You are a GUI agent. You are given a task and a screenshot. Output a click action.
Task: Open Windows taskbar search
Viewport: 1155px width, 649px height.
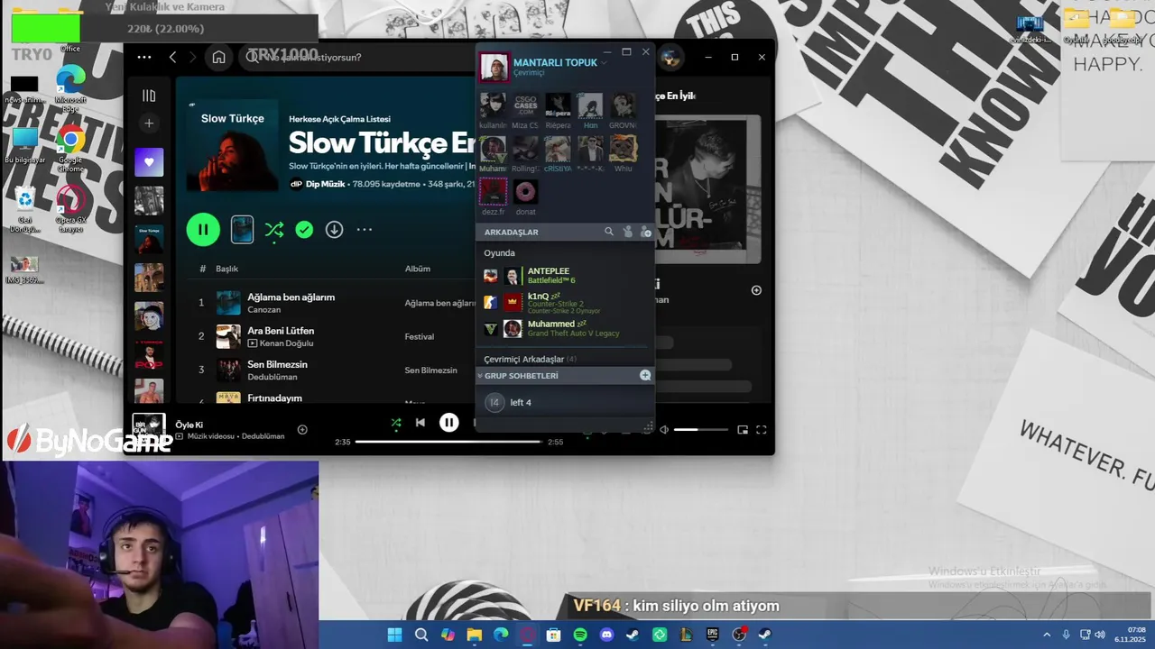421,635
